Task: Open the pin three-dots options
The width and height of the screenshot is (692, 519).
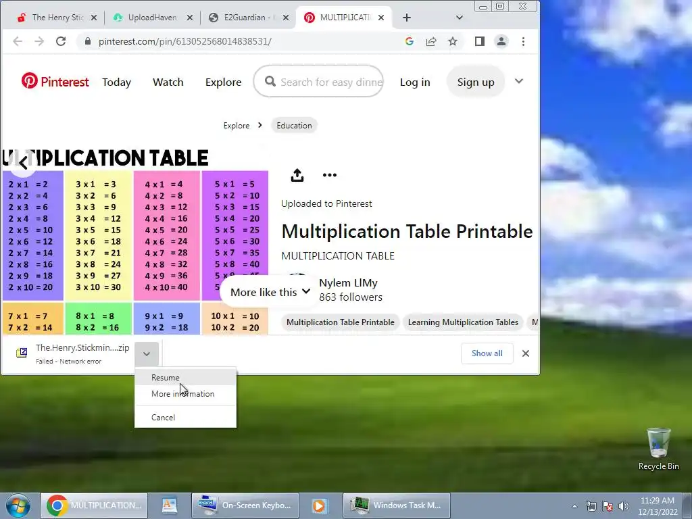Action: coord(330,175)
